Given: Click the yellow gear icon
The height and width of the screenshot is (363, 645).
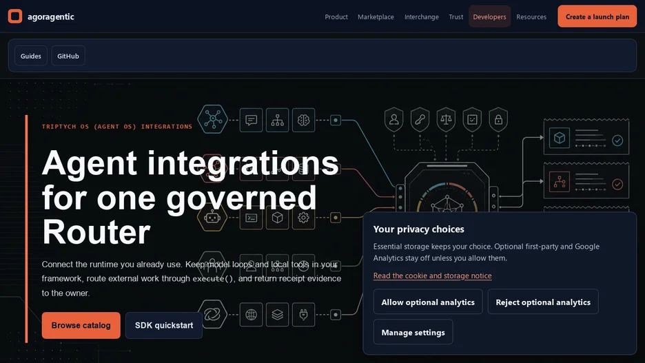Looking at the screenshot, I should pos(304,218).
